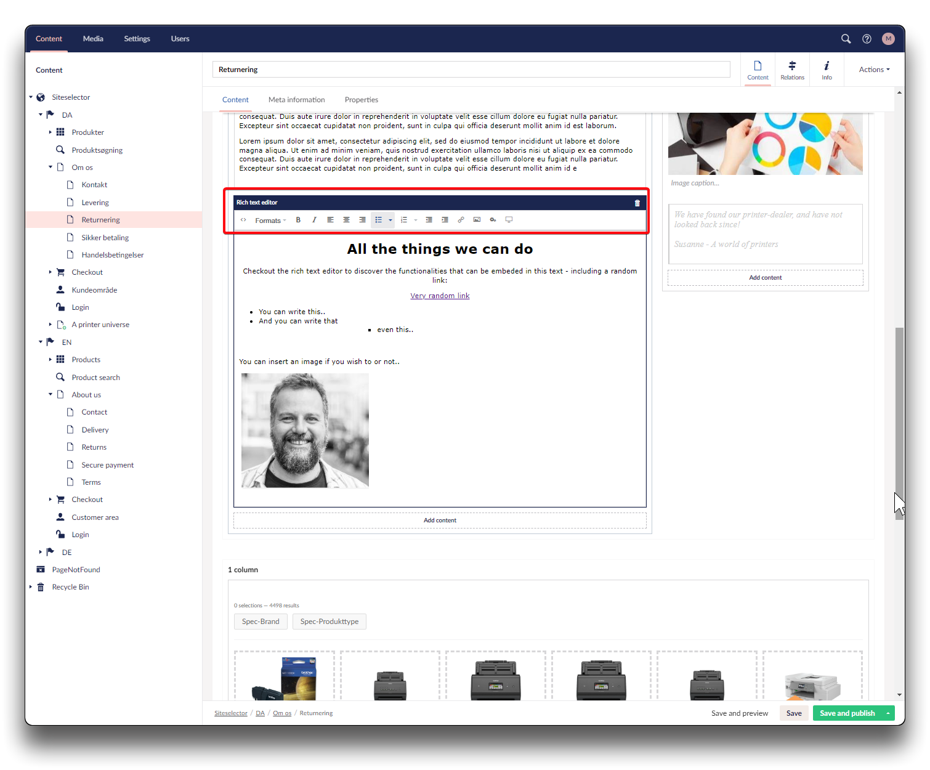Delete the Rich text editor block
Image resolution: width=930 pixels, height=770 pixels.
(x=637, y=203)
